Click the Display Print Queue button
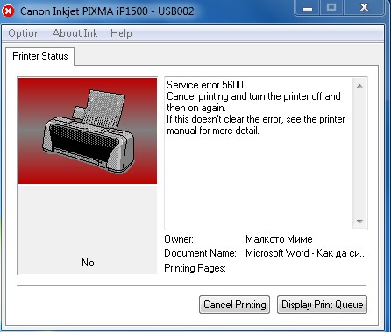The height and width of the screenshot is (332, 391). point(322,305)
